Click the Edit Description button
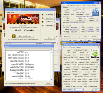 [x=49, y=14]
